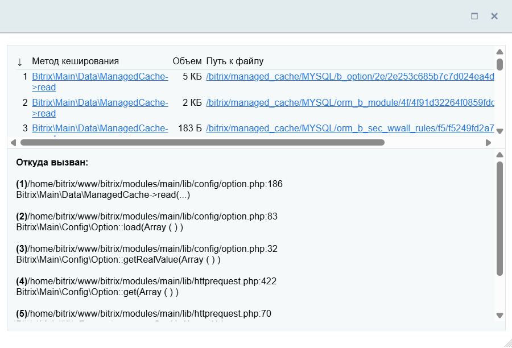Click the table's horizontal scroll-right arrow
The width and height of the screenshot is (512, 348).
[x=488, y=143]
